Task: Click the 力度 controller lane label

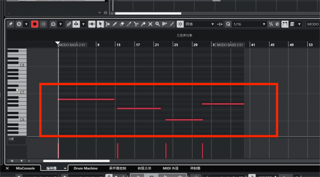Action: click(x=11, y=139)
